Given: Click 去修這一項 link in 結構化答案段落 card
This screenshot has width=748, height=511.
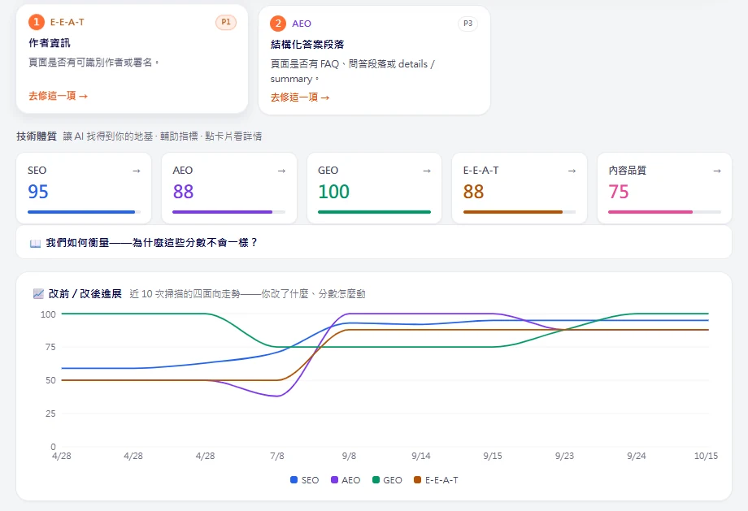Looking at the screenshot, I should 300,97.
